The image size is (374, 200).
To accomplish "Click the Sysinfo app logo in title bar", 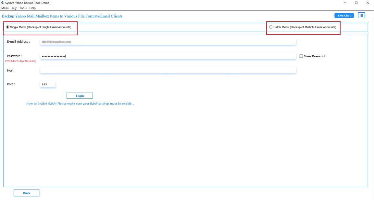I will point(2,3).
